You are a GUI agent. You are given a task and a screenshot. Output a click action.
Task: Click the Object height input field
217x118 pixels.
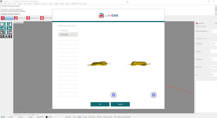click(x=213, y=31)
